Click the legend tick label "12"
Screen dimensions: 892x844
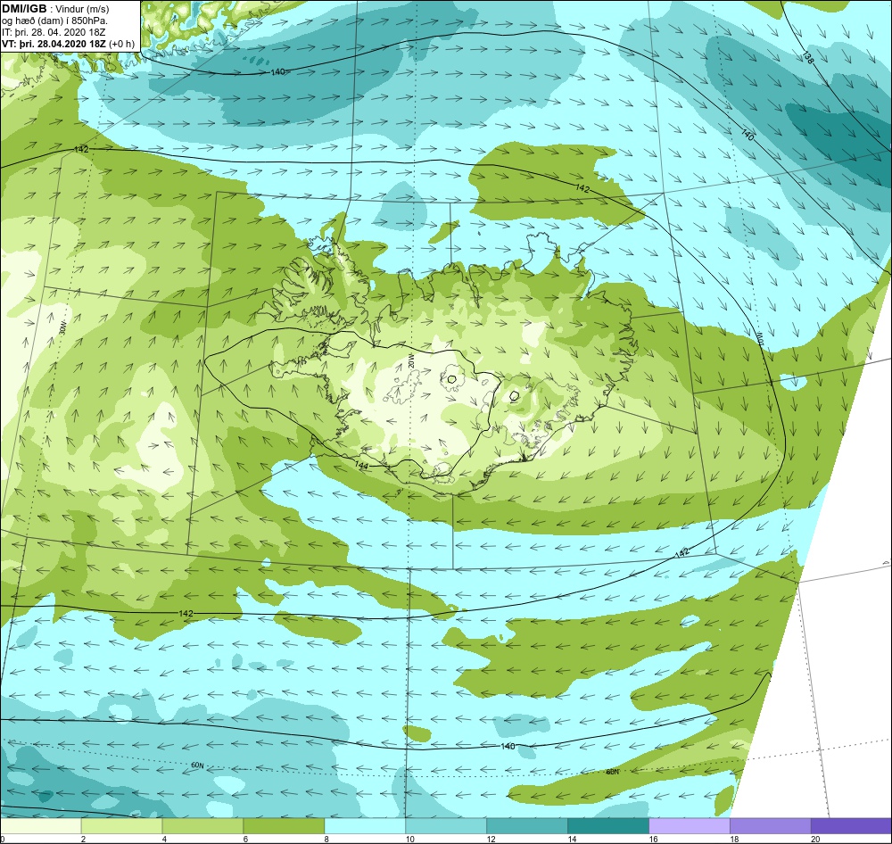coord(491,839)
